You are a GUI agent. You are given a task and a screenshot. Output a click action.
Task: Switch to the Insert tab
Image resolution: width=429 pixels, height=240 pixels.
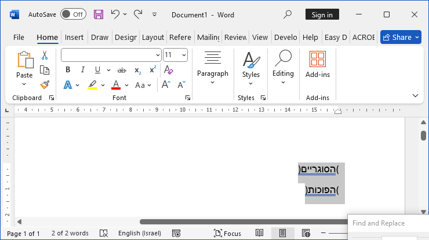(74, 37)
